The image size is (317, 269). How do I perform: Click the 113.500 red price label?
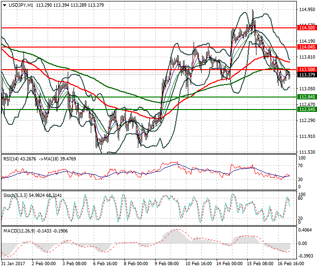(x=307, y=69)
